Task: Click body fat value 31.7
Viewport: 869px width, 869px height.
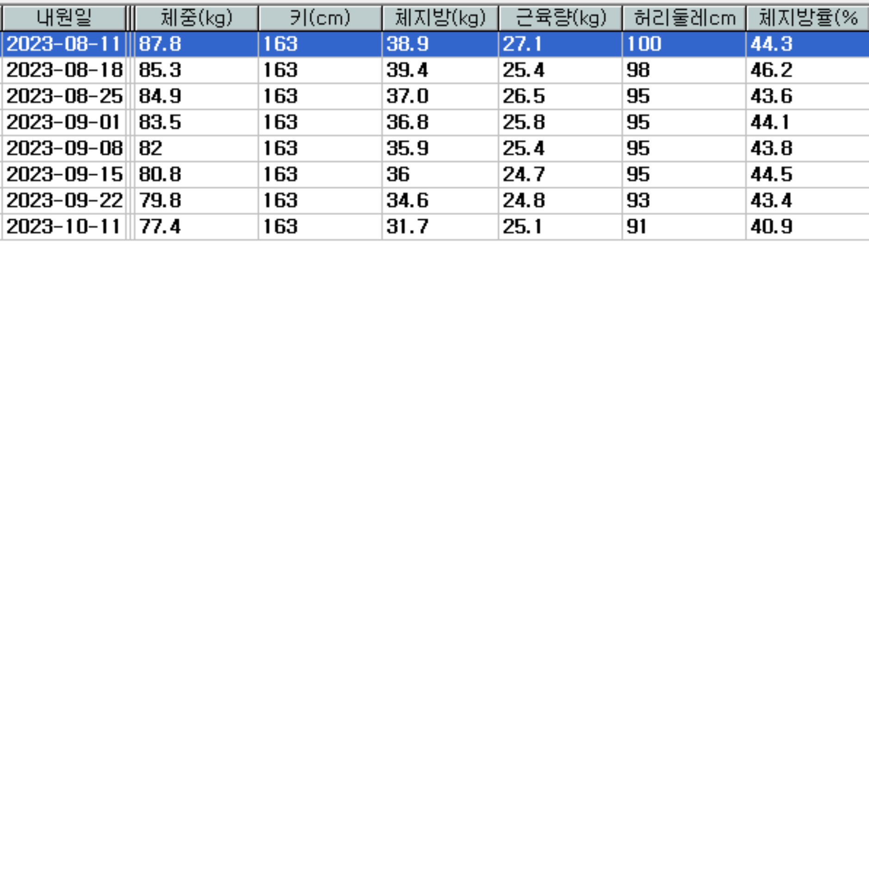Action: (407, 227)
